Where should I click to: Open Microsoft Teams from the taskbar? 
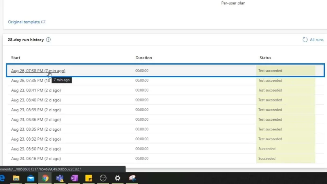pos(60,178)
